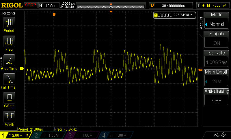Image resolution: width=231 pixels, height=139 pixels.
Task: Click the trigger position triangle at grid top
Action: coord(111,12)
